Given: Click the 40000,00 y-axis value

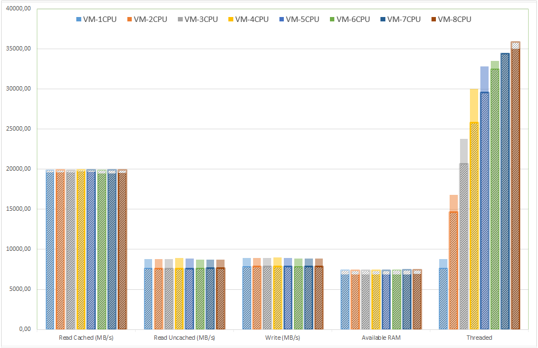Looking at the screenshot, I should (19, 9).
